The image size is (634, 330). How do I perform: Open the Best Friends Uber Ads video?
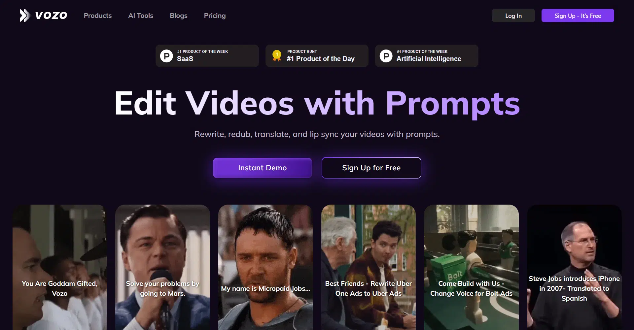pyautogui.click(x=369, y=267)
